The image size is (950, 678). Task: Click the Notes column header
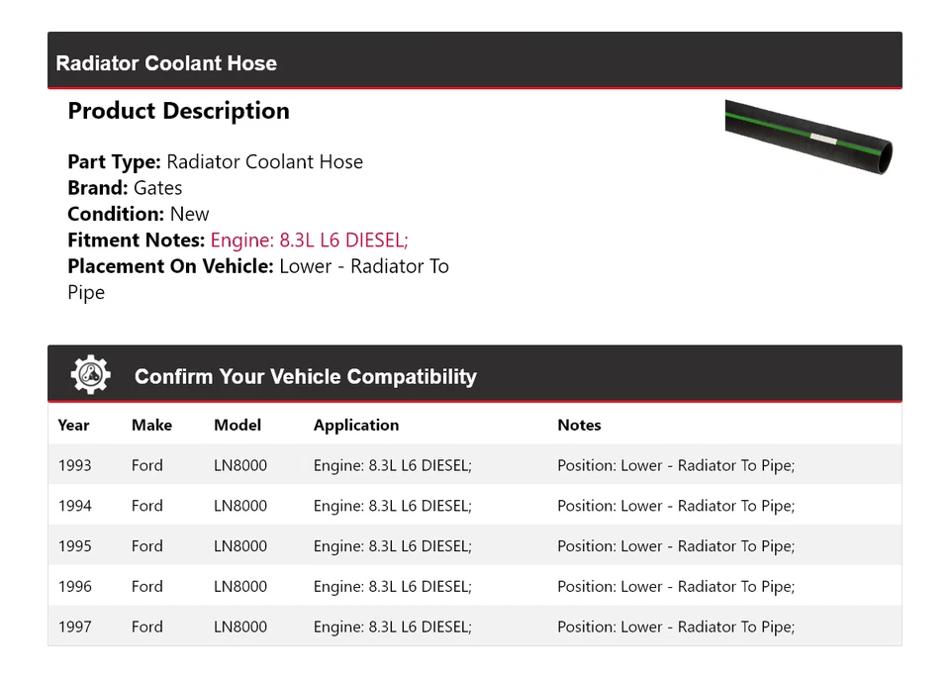pyautogui.click(x=579, y=425)
